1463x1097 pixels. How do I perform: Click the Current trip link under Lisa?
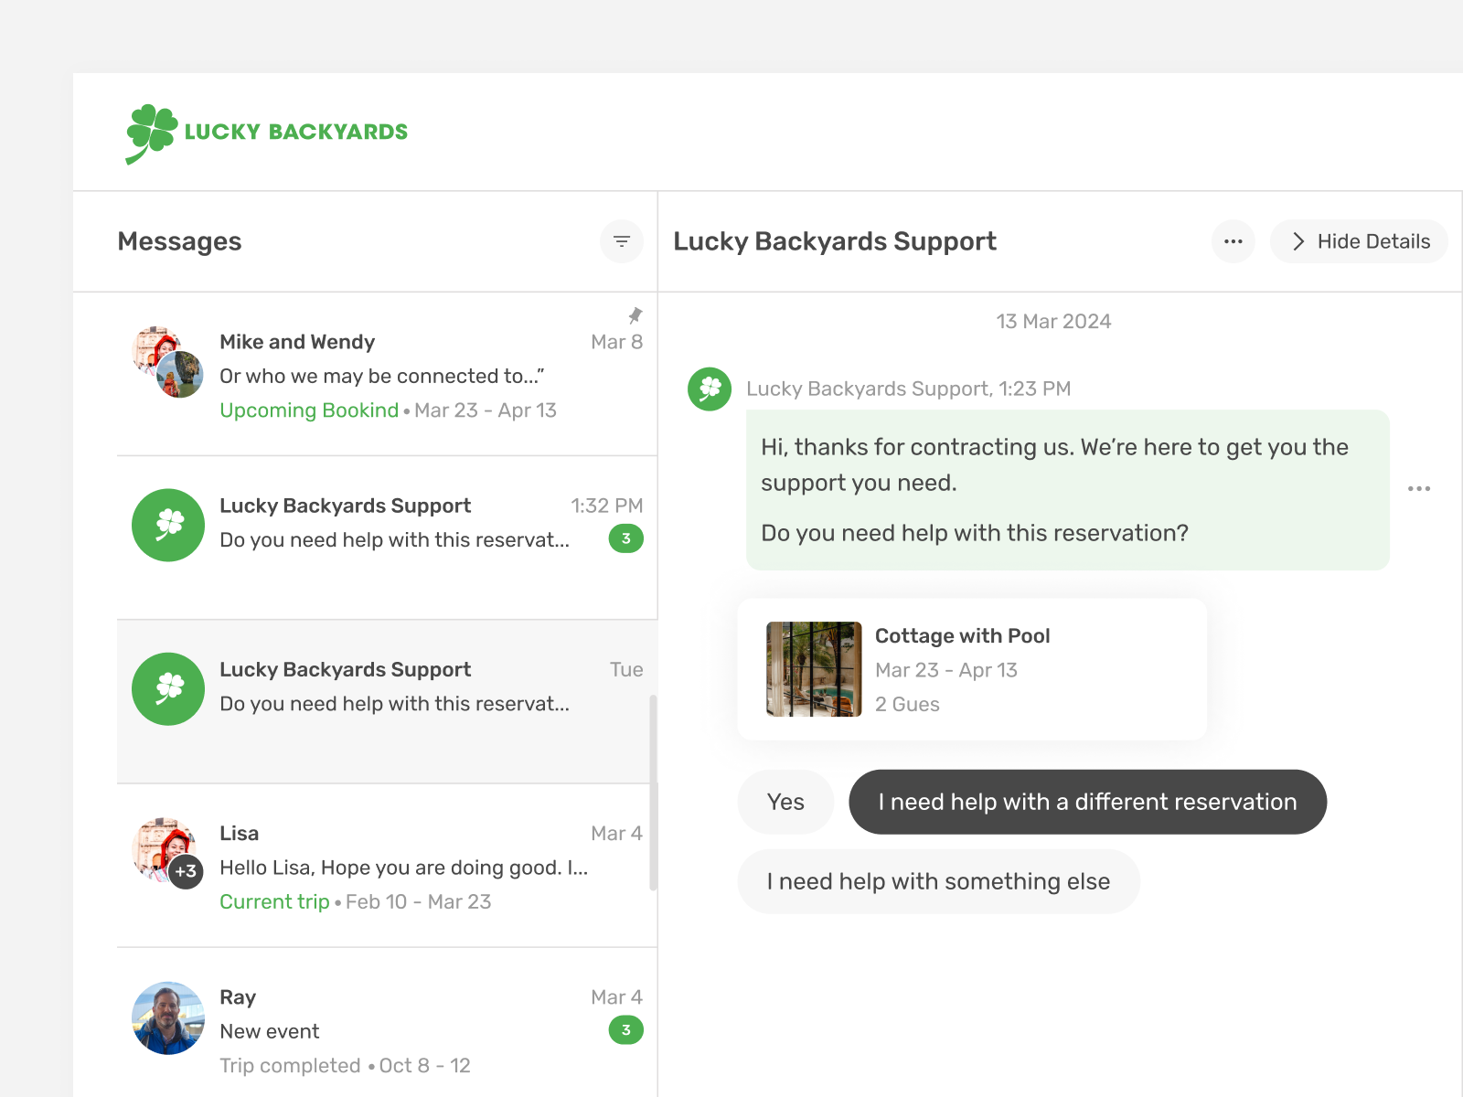(x=274, y=901)
